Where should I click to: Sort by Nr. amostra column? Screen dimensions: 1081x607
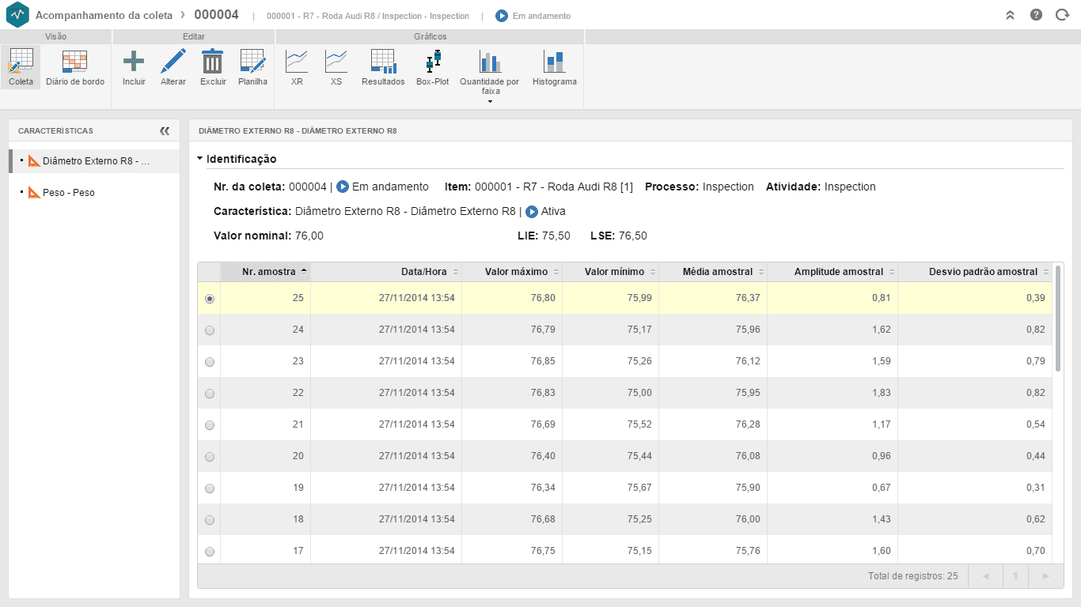(x=265, y=272)
